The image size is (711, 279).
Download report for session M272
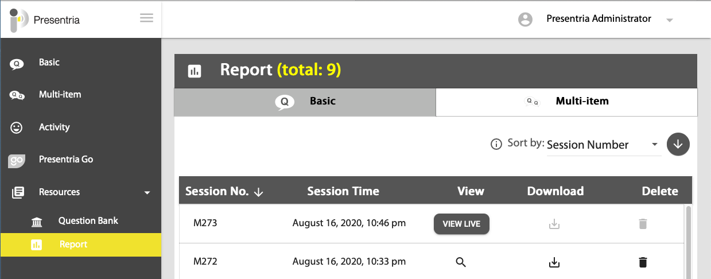point(554,262)
